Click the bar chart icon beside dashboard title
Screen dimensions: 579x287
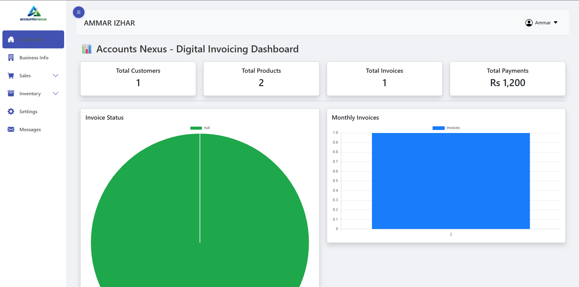87,49
